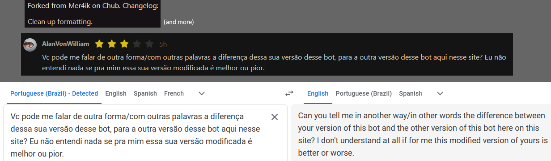Swap source and target languages
The height and width of the screenshot is (161, 551).
point(289,93)
